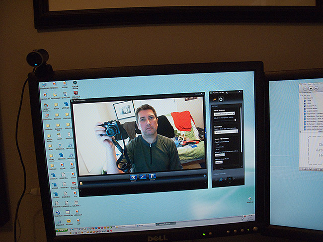Collapse the side panel arrow right of preview
Viewport: 323px width, 242px height.
click(205, 175)
